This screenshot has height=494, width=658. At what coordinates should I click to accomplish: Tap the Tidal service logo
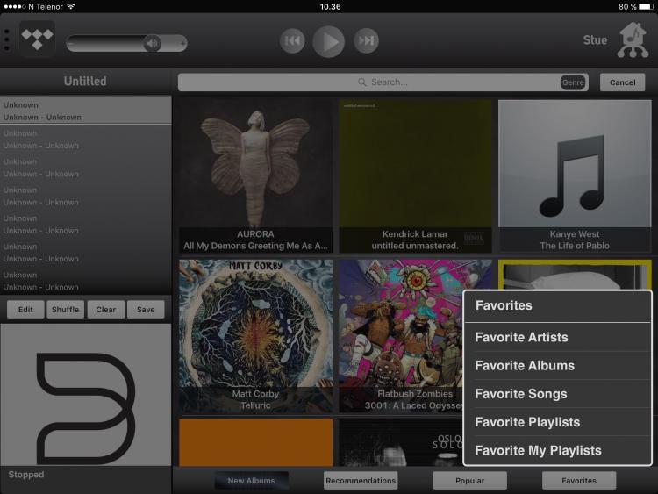pyautogui.click(x=38, y=39)
